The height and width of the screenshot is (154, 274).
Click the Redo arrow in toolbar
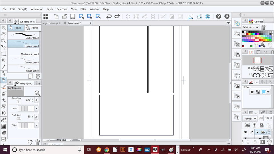click(x=117, y=17)
